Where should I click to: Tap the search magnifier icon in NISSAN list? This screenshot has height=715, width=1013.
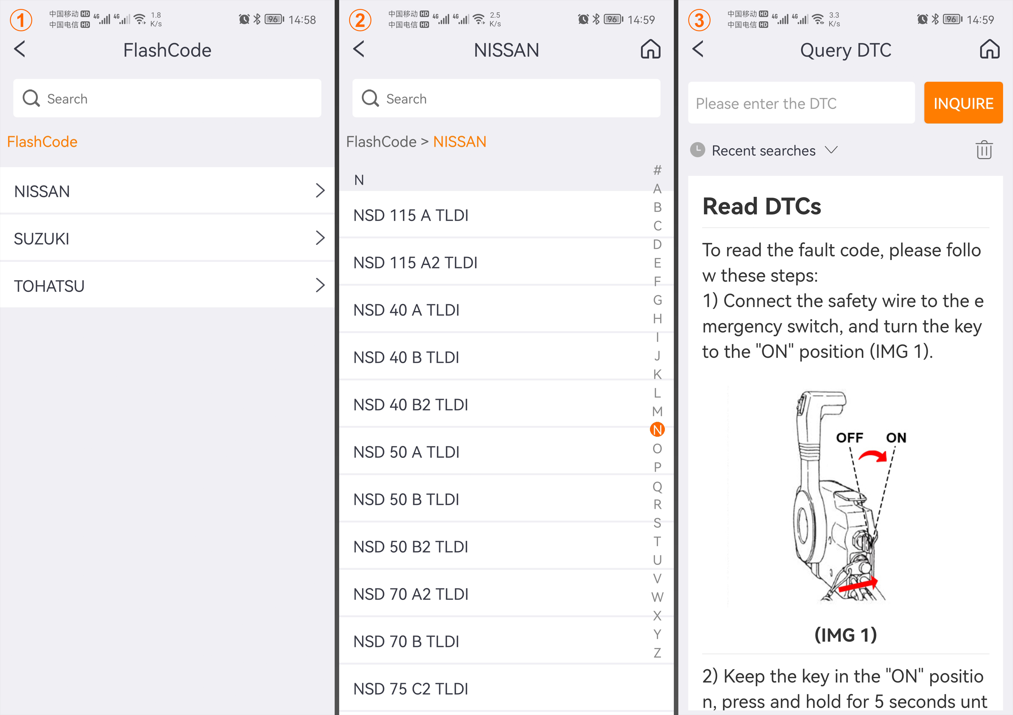pyautogui.click(x=372, y=99)
